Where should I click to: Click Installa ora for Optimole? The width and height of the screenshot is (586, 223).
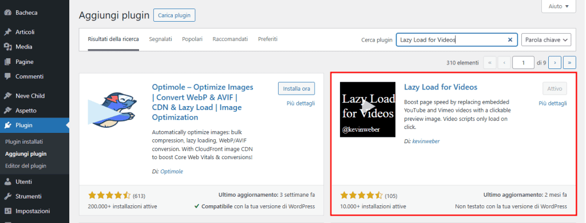tap(297, 88)
